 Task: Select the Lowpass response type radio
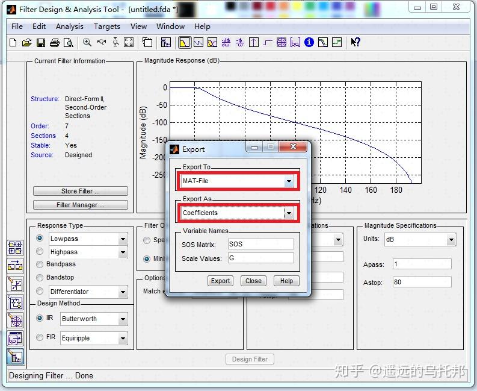coord(40,238)
